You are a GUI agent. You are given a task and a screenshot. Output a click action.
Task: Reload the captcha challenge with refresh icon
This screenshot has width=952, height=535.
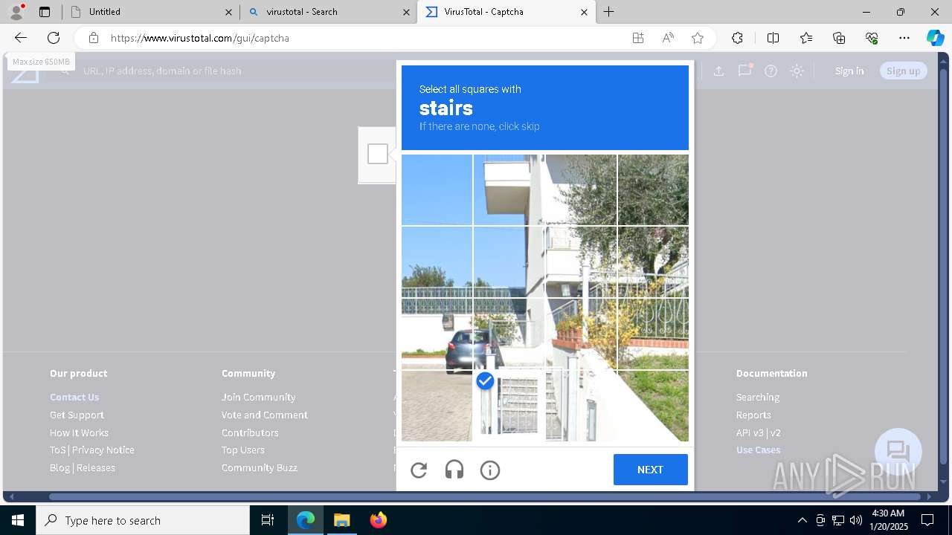(x=419, y=470)
